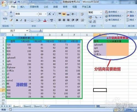Image resolution: width=137 pixels, height=112 pixels.
Task: Click the 格式 format cells button
Action: point(131,20)
